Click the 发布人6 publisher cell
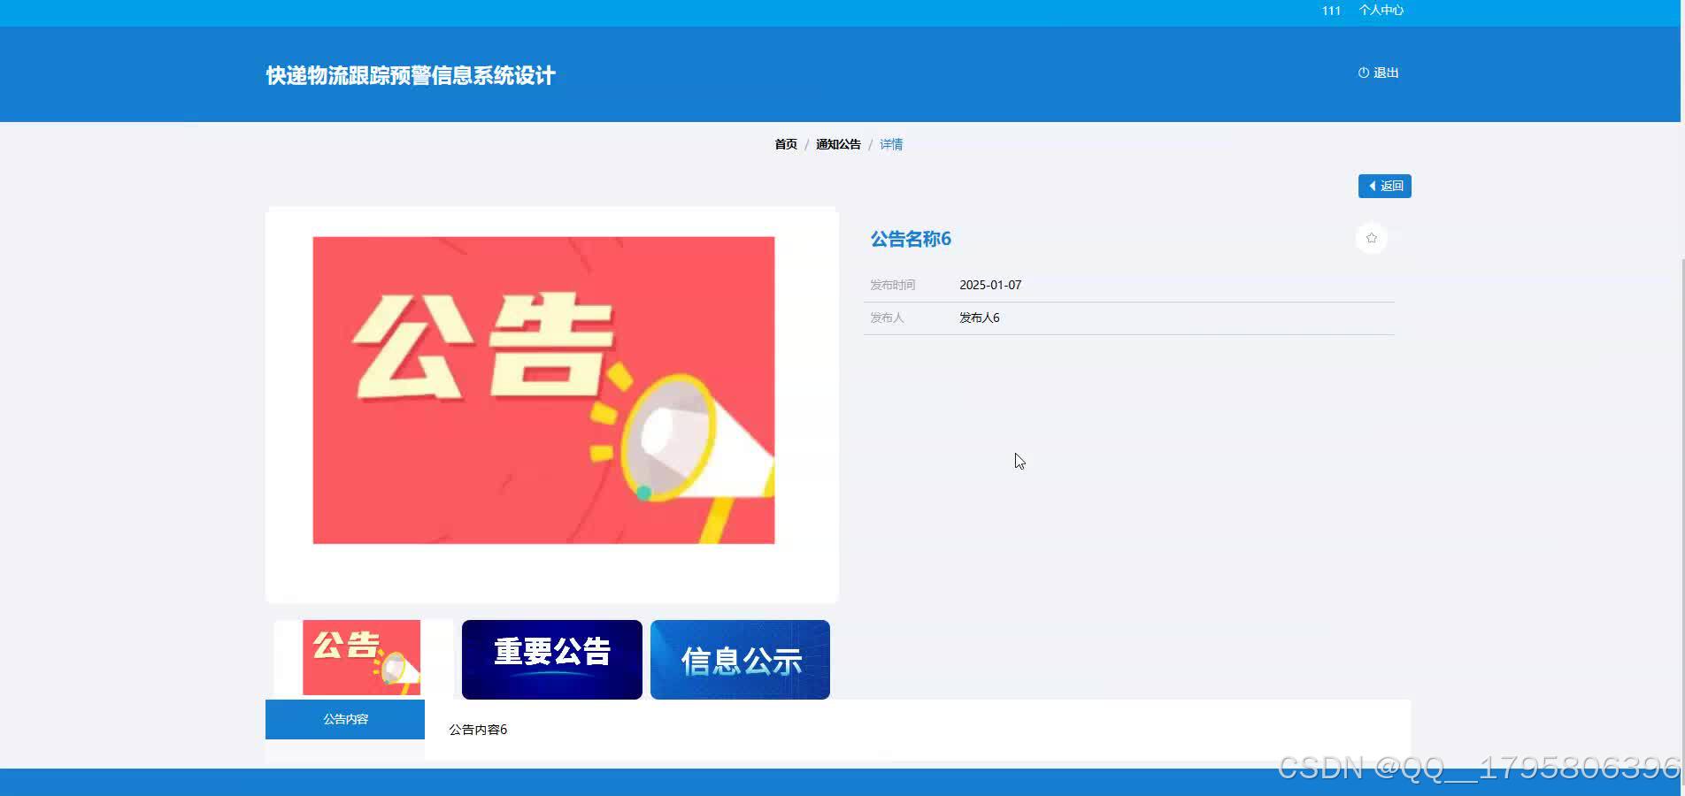The width and height of the screenshot is (1685, 796). point(978,318)
